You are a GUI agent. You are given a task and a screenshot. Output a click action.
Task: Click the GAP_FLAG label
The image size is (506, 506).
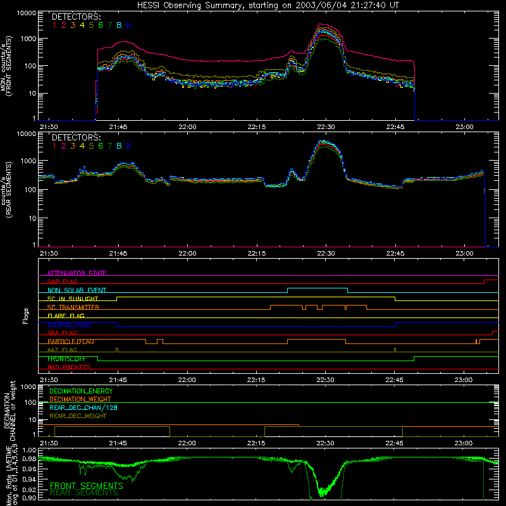63,281
